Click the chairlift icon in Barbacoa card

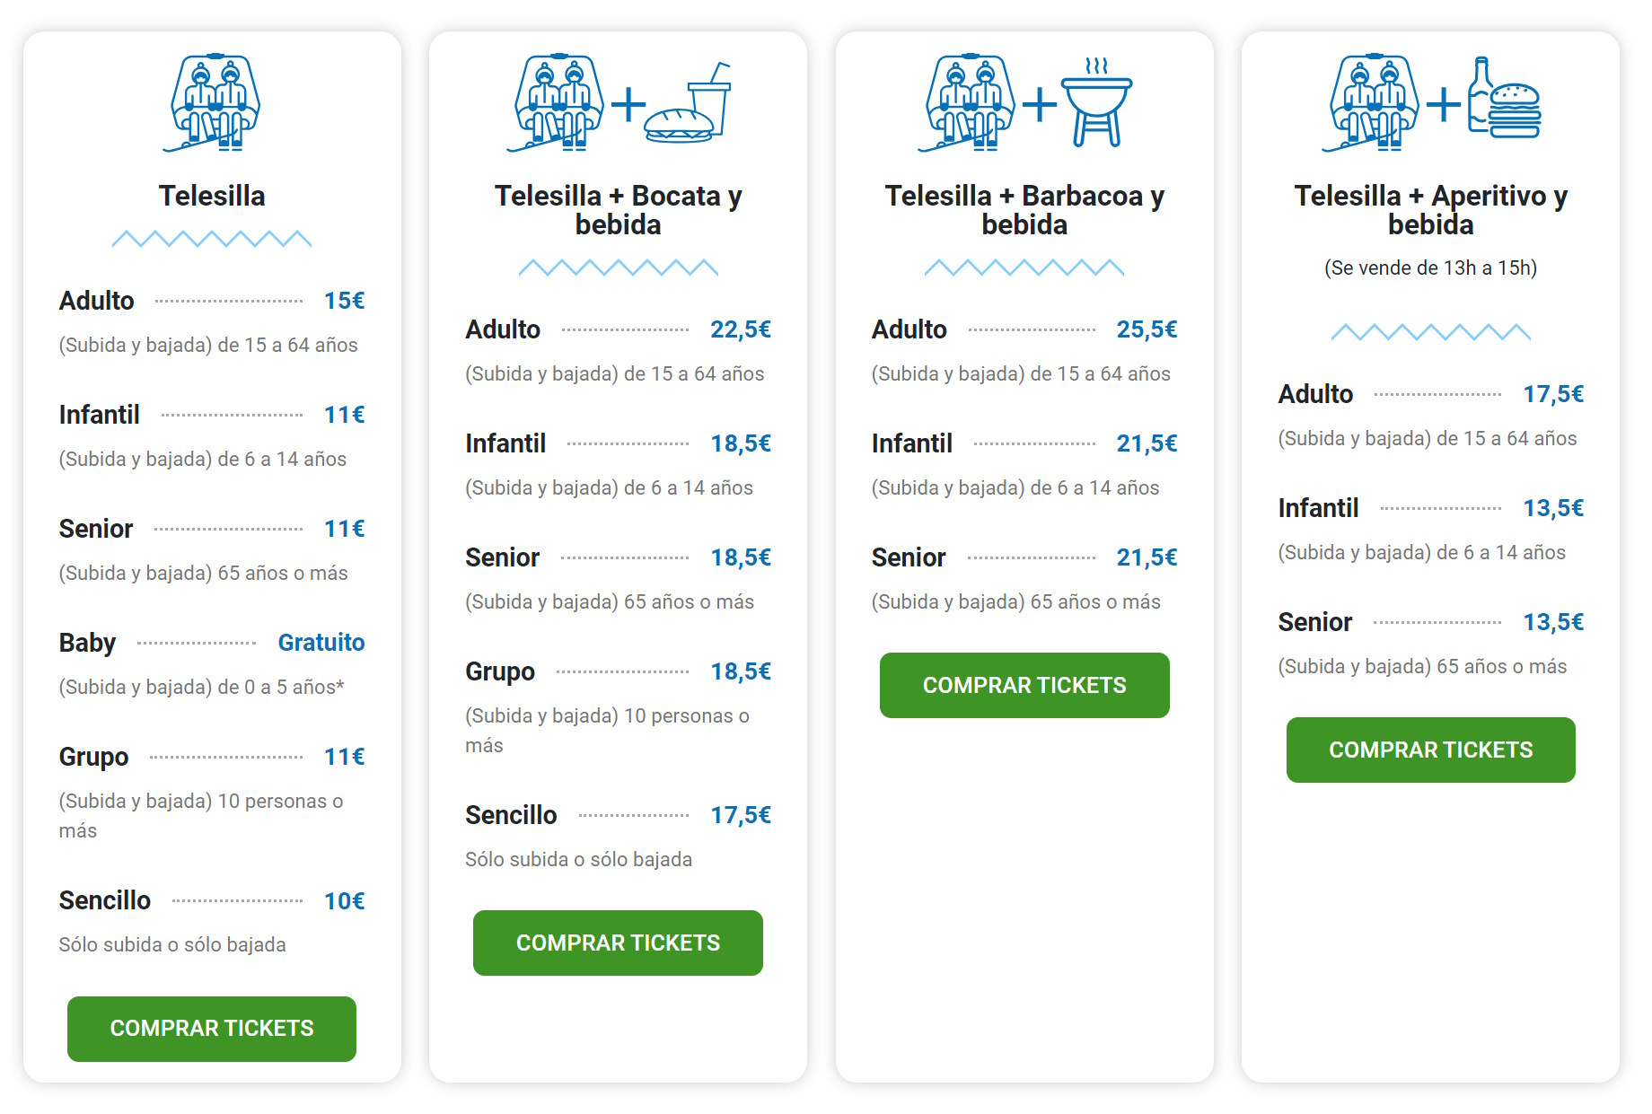(968, 102)
